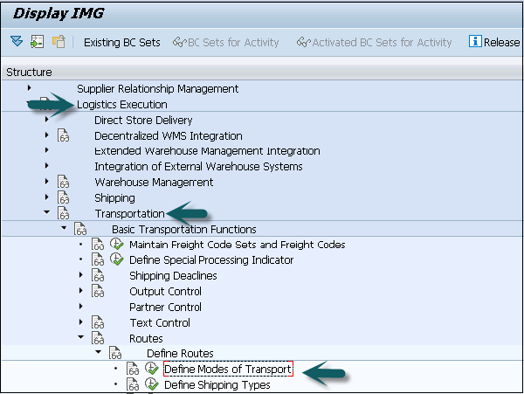Click the info icon next to Release
This screenshot has width=524, height=394.
coord(475,42)
